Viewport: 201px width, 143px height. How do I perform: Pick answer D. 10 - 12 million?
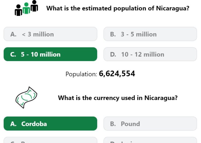[150, 54]
